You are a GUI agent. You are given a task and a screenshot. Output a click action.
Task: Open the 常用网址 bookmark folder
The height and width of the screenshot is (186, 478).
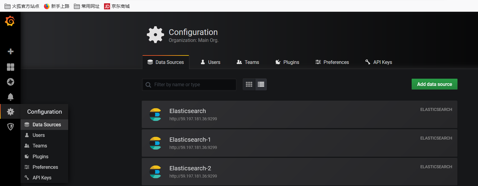pyautogui.click(x=87, y=6)
